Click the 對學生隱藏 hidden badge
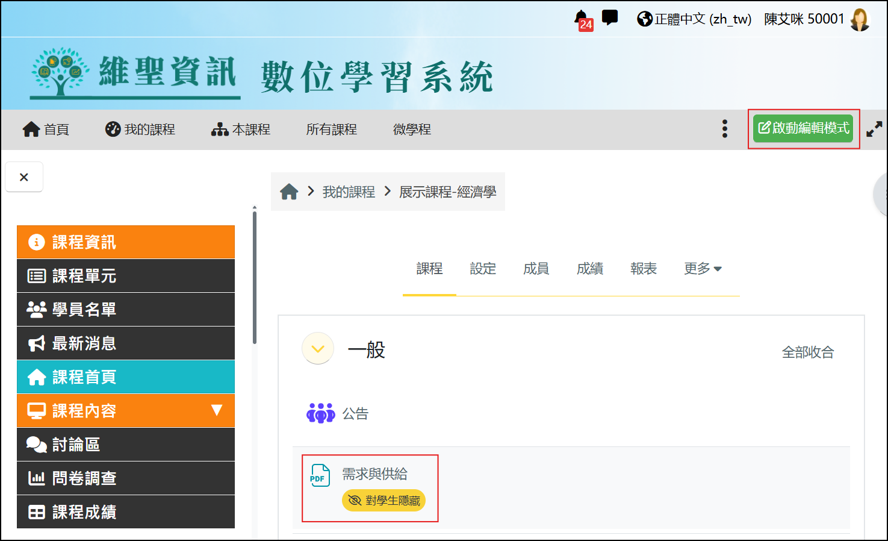This screenshot has width=888, height=541. point(383,501)
